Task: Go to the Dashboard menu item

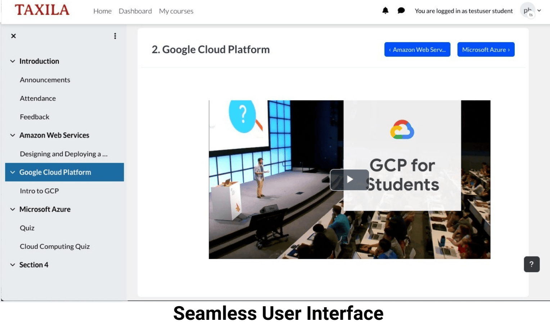Action: click(135, 11)
